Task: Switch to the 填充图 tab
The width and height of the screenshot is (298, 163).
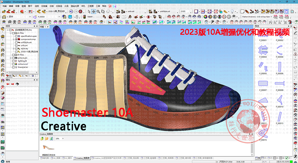Action: pos(44,158)
